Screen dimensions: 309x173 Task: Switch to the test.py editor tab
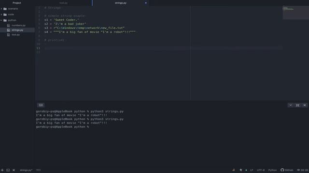point(63,3)
